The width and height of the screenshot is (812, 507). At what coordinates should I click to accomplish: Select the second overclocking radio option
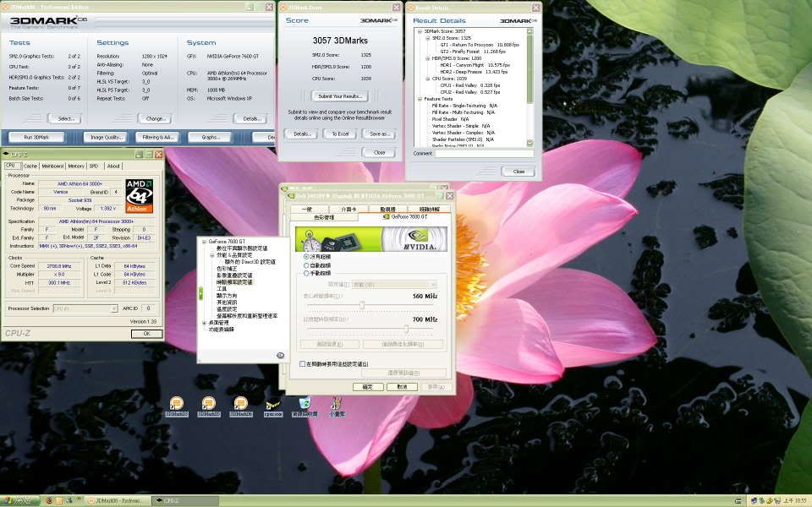click(x=305, y=264)
